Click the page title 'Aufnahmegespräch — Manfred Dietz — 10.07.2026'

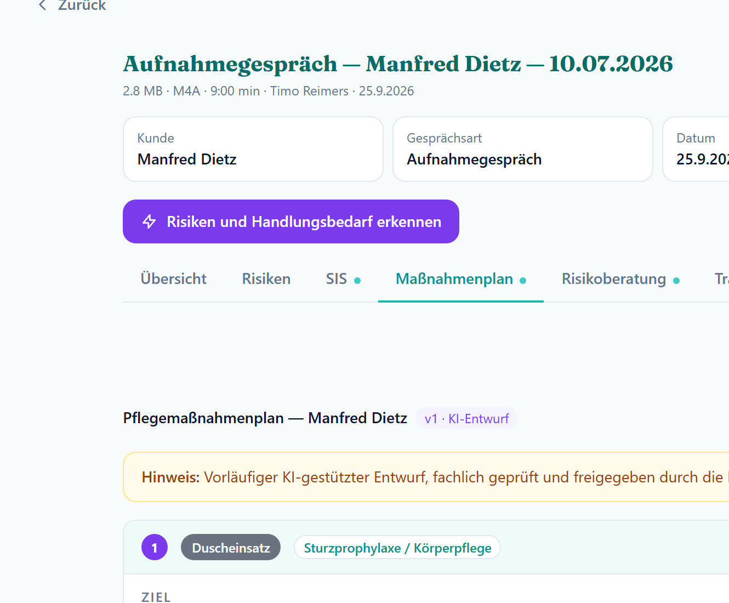click(x=398, y=64)
